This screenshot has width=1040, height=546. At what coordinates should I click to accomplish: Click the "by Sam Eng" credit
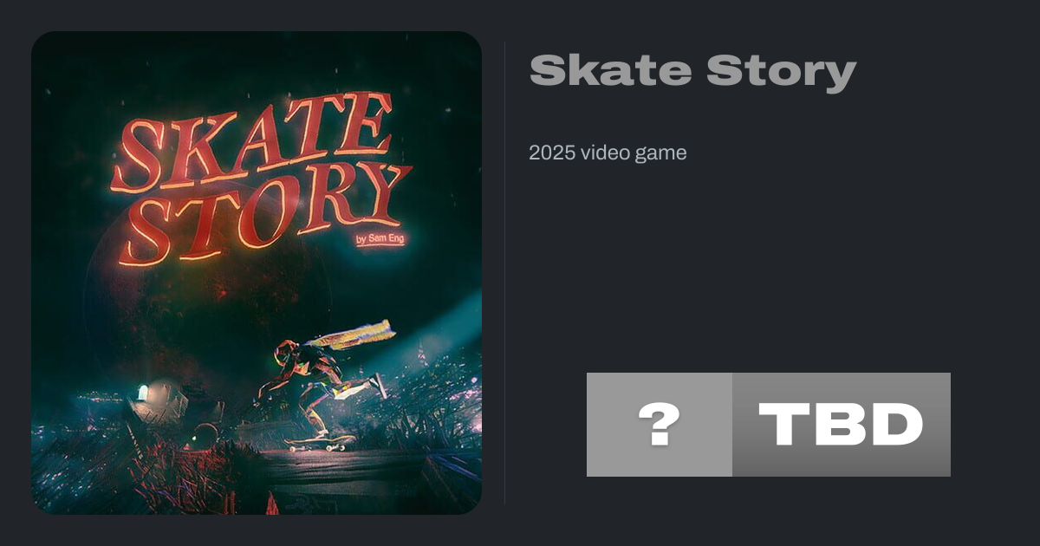pyautogui.click(x=380, y=238)
